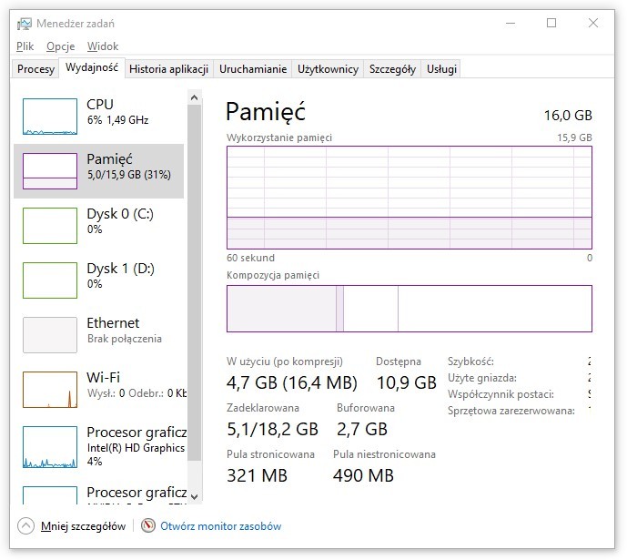Click the sidebar vertical scrollbar thumb
The width and height of the screenshot is (627, 560).
tap(195, 282)
